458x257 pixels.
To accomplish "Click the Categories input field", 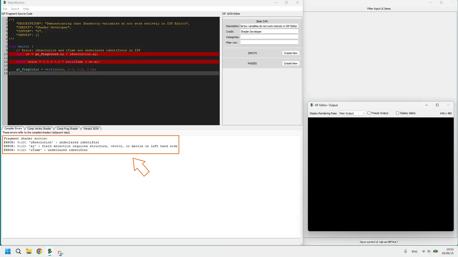I will click(269, 37).
